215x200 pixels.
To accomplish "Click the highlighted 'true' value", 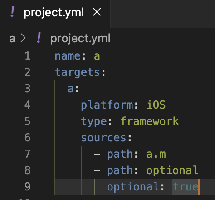I will 185,186.
